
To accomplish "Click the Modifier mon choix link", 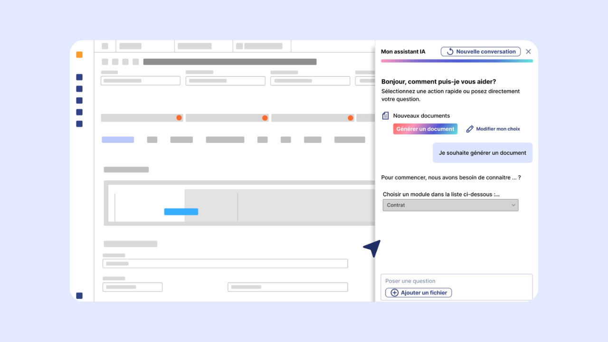I will click(x=498, y=129).
